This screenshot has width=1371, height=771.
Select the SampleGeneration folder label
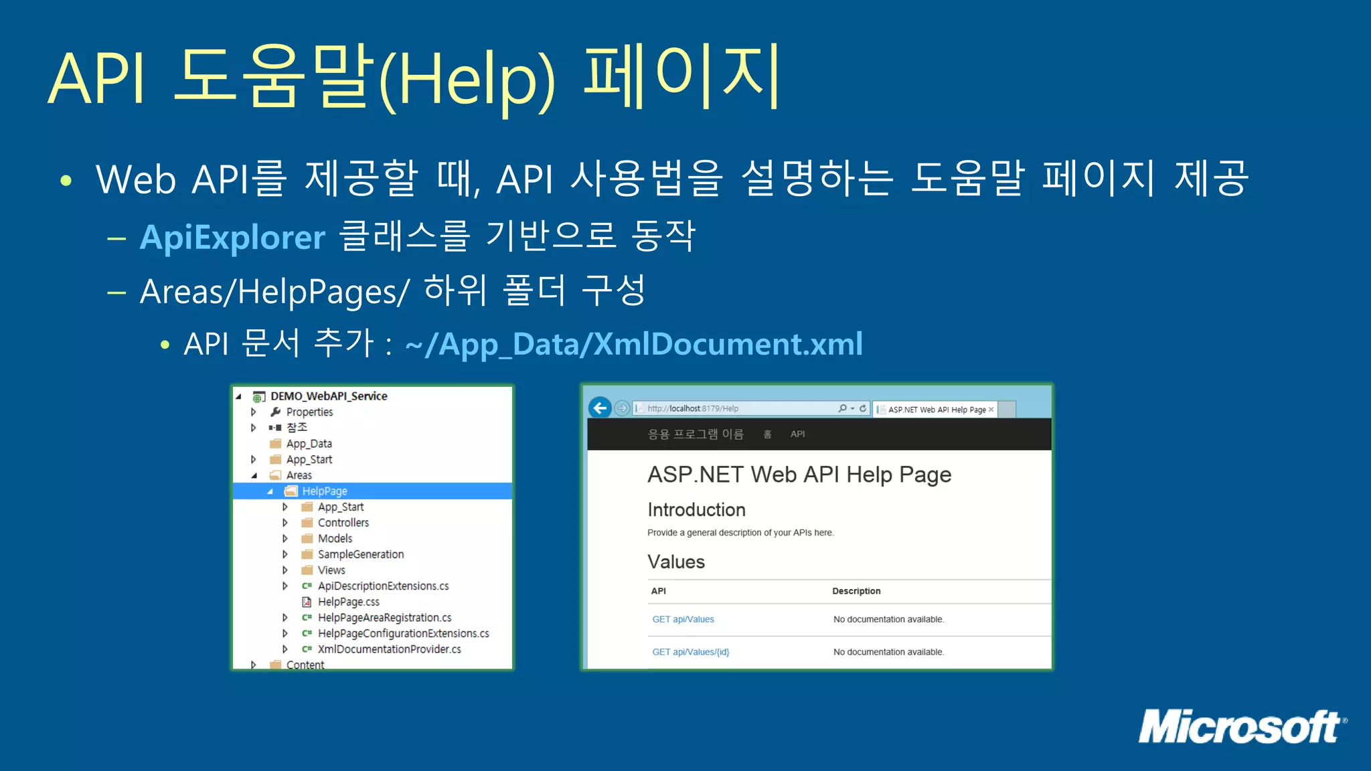tap(360, 554)
